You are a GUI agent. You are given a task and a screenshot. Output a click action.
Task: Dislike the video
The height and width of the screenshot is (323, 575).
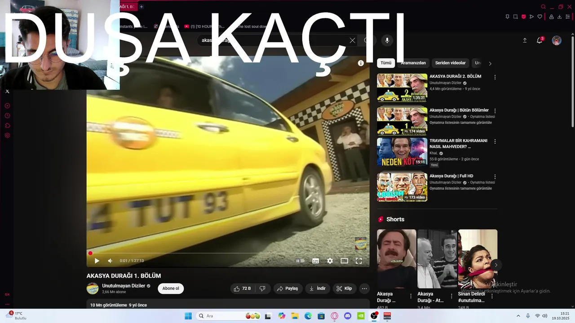(x=263, y=288)
